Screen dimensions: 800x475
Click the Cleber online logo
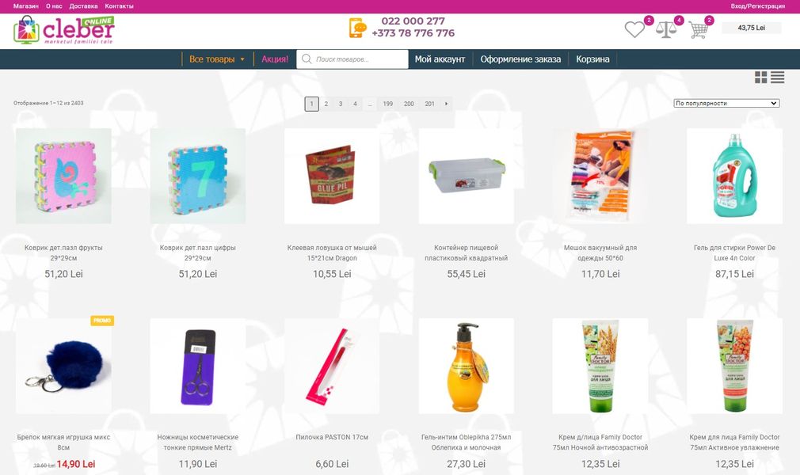(x=64, y=29)
